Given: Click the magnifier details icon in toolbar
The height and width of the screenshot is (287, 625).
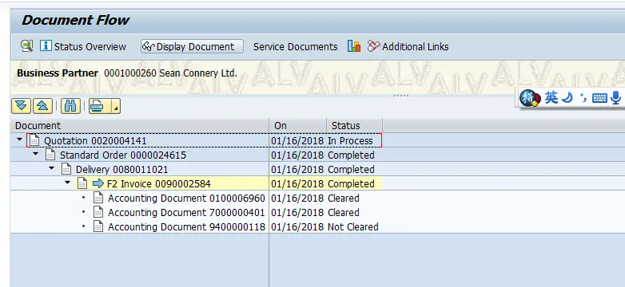Looking at the screenshot, I should (27, 46).
